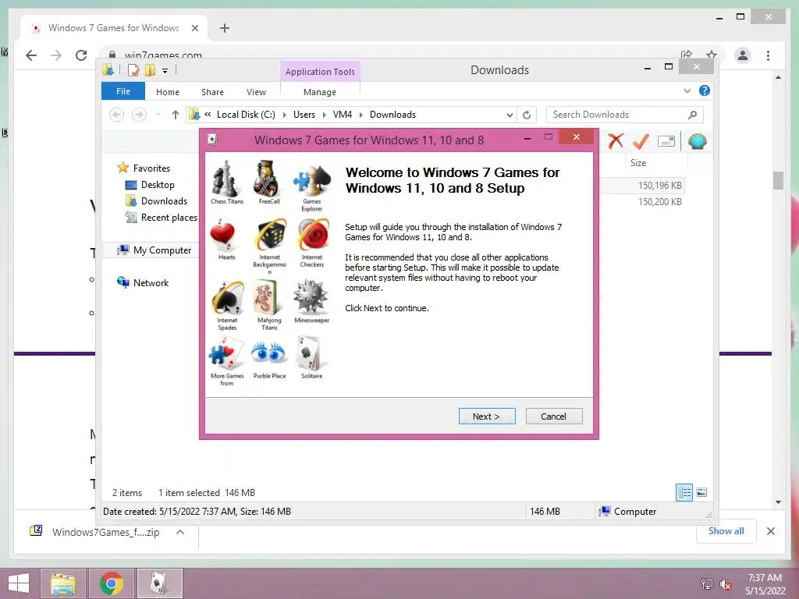Open the File tab in Explorer
The image size is (799, 599).
click(123, 91)
